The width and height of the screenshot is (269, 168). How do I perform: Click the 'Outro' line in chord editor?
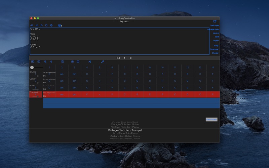point(33,45)
